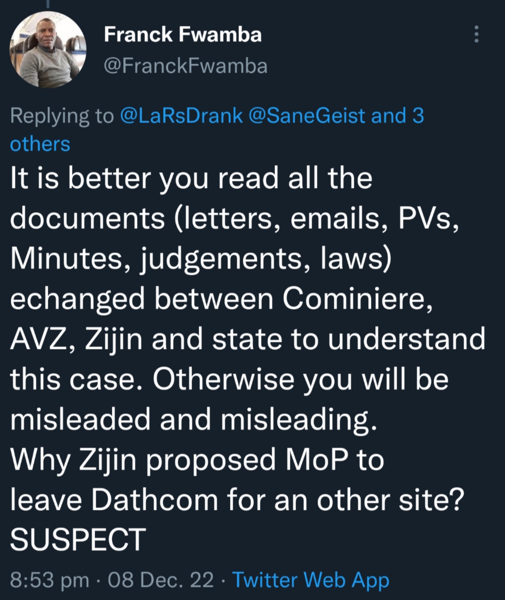
Task: Click the 8:53 pm timestamp
Action: (49, 580)
